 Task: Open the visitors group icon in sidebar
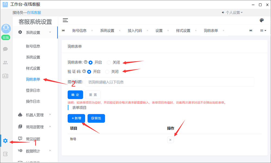click(5, 63)
